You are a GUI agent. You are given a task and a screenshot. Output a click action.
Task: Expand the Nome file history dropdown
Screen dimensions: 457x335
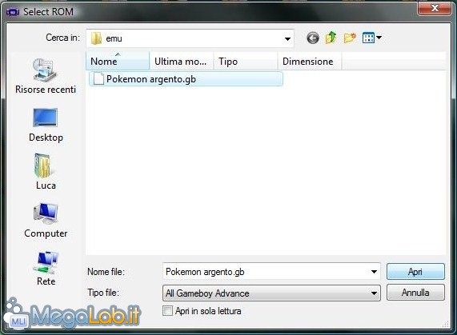coord(374,272)
